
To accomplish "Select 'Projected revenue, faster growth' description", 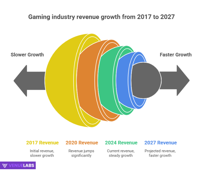I will tap(161, 153).
